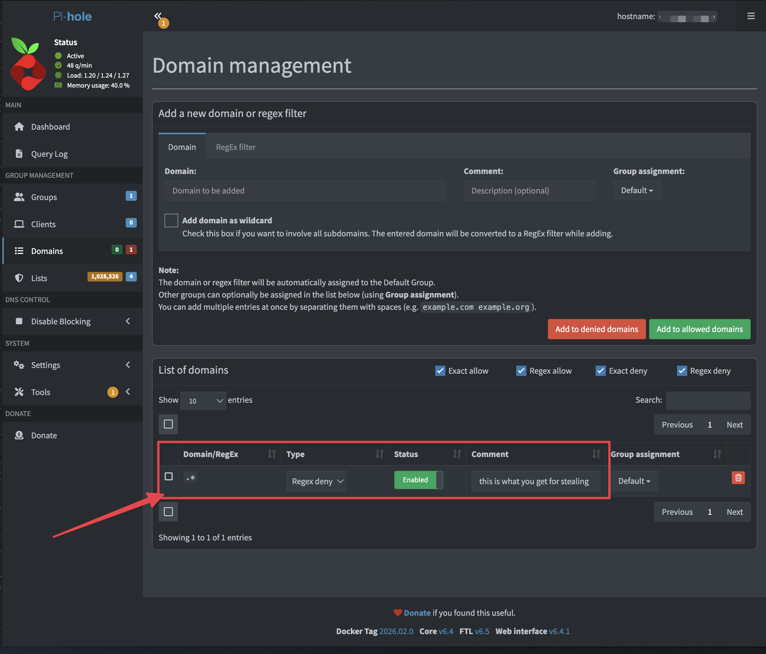This screenshot has width=766, height=654.
Task: Open Dashboard via house icon
Action: coord(19,127)
